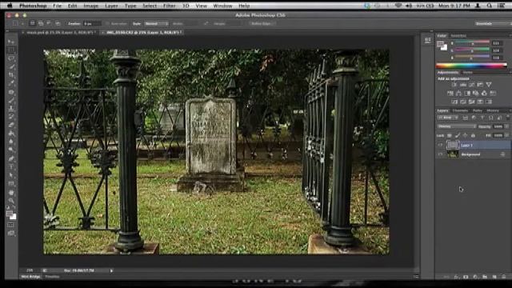
Task: Toggle layer filtering switch in Layers panel
Action: coord(507,118)
